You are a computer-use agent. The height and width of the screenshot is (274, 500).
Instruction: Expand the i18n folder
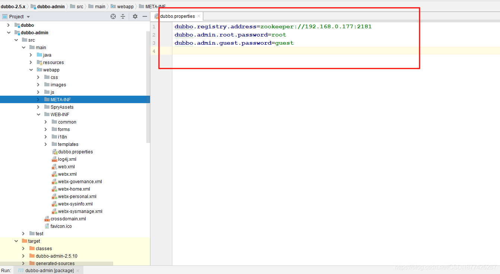(x=46, y=137)
